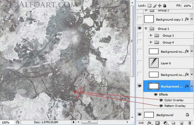The height and width of the screenshot is (125, 194).
Task: Collapse Group 1 with its triangle
Action: pos(146,29)
